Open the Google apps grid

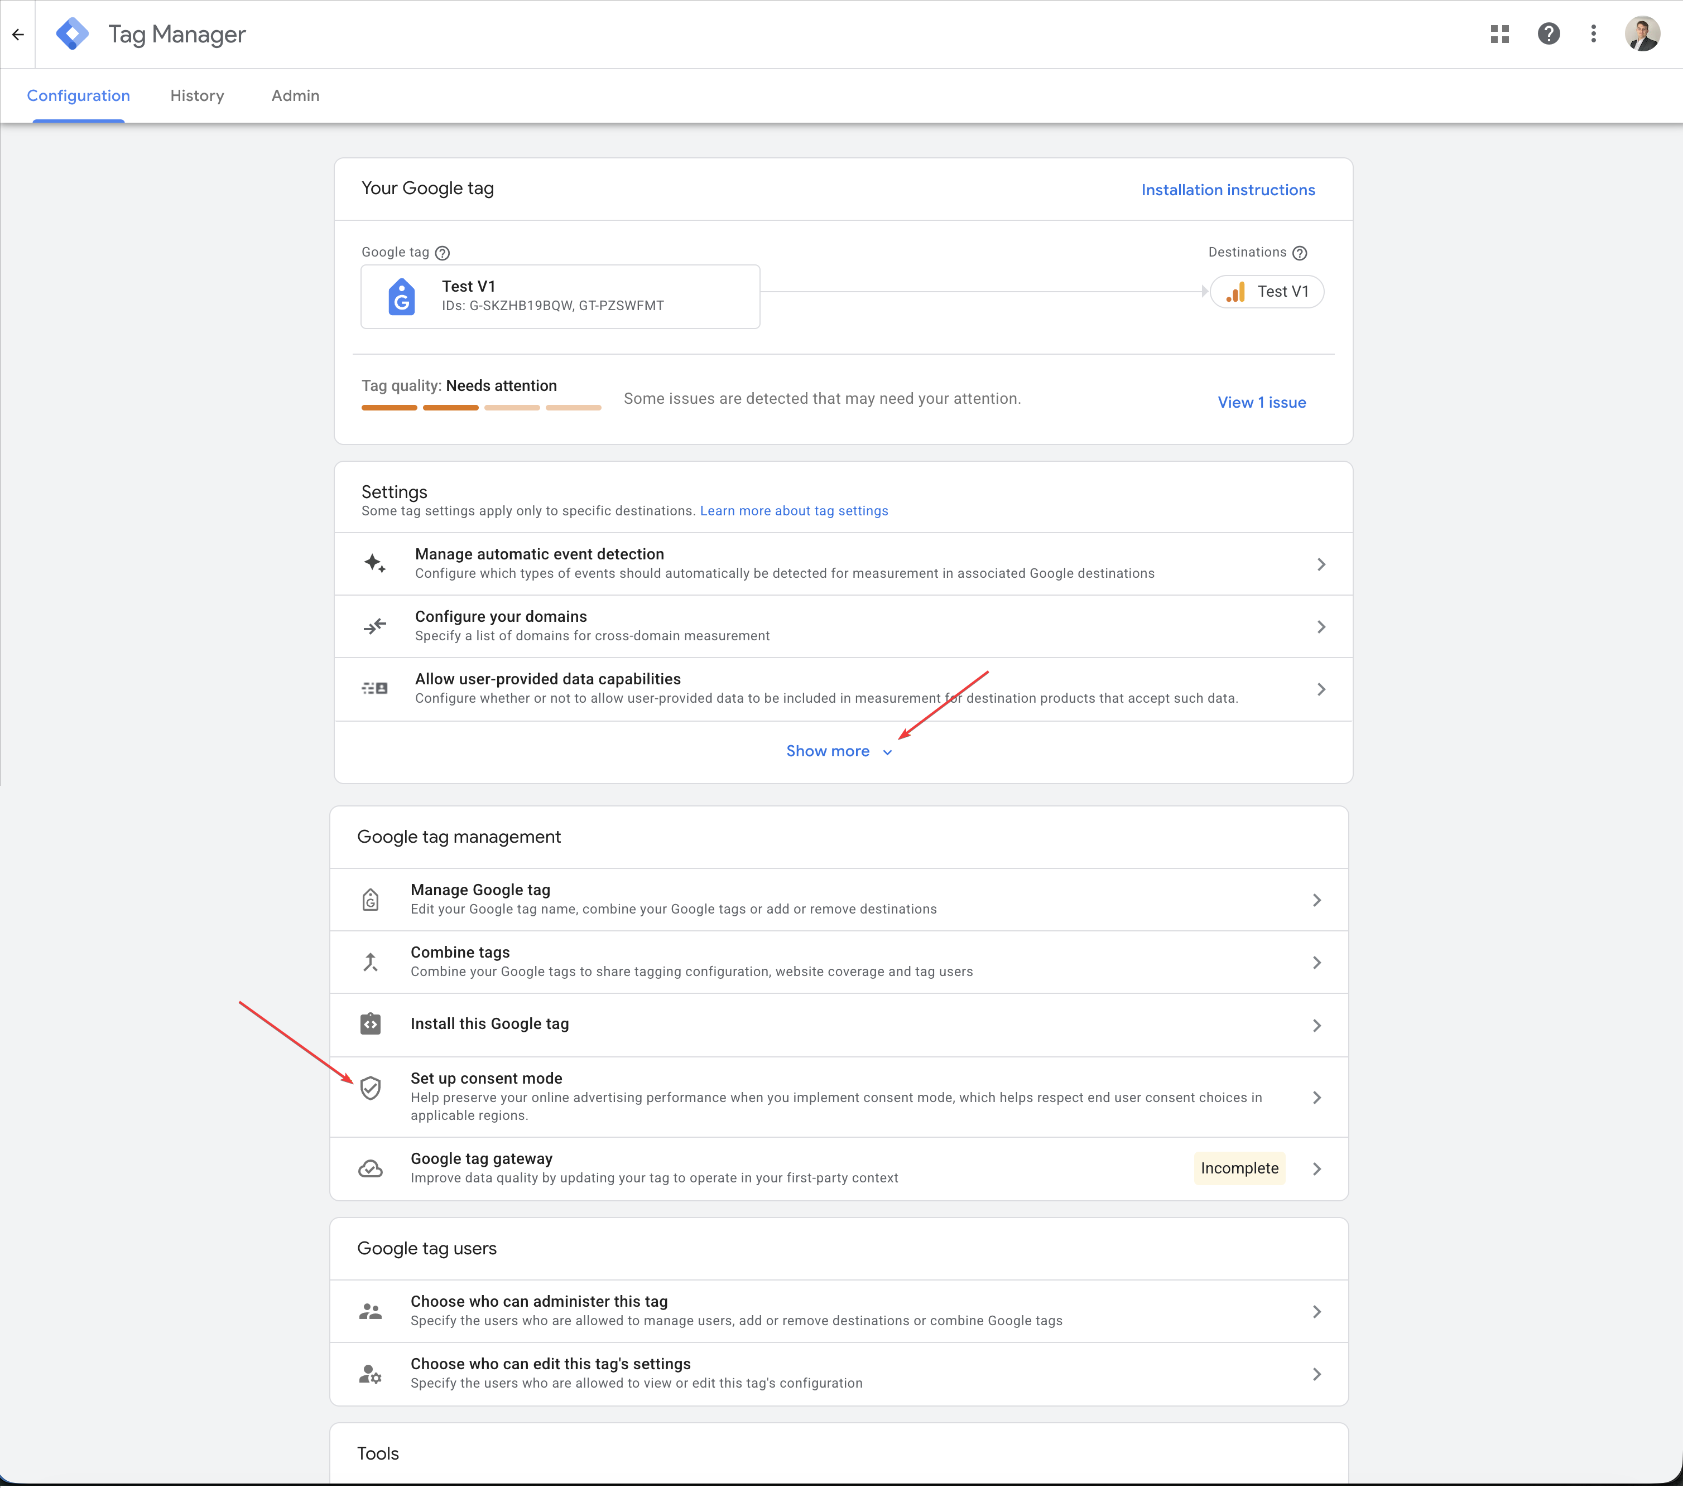pyautogui.click(x=1499, y=35)
